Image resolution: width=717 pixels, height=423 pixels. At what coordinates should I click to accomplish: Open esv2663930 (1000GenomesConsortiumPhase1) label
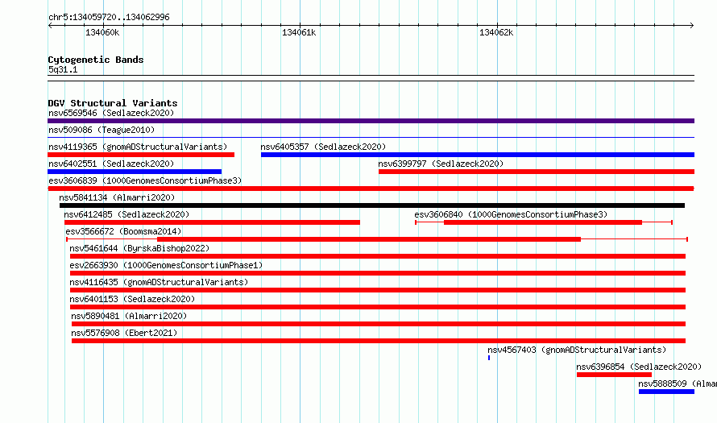point(166,265)
